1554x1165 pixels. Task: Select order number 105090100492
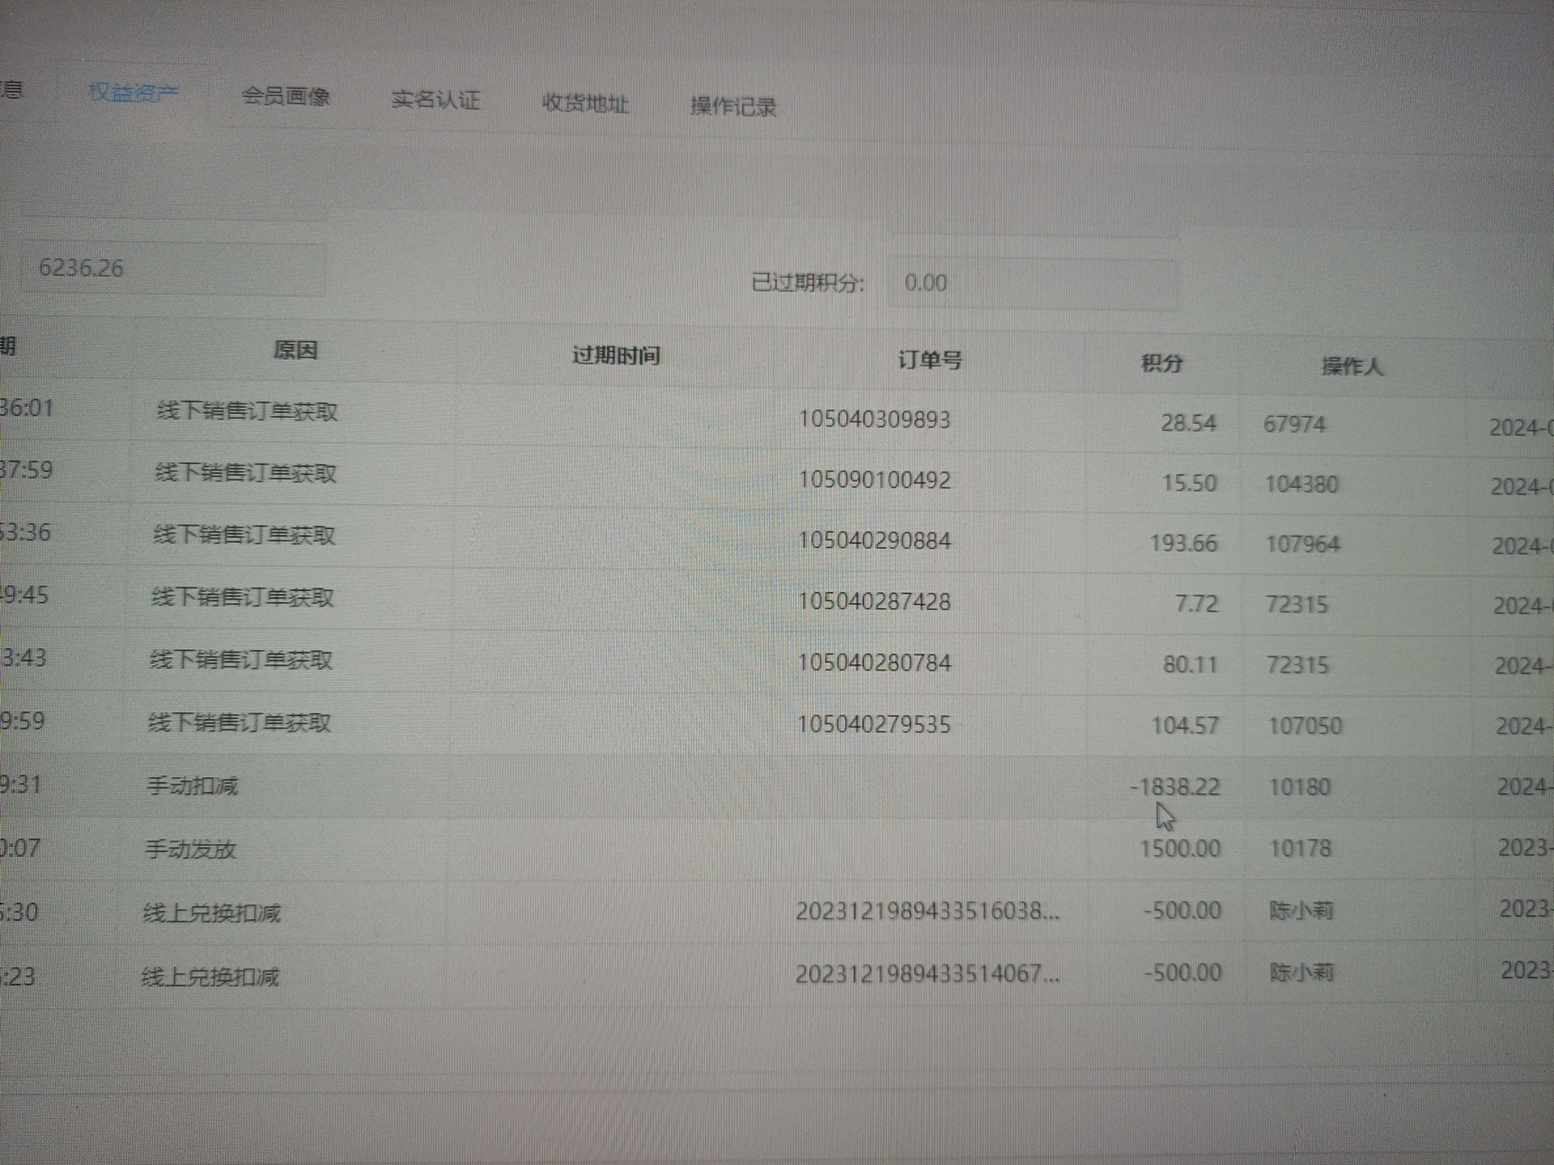click(874, 480)
